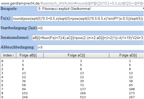Click the Abbruchbedingung input field

click(x=90, y=47)
